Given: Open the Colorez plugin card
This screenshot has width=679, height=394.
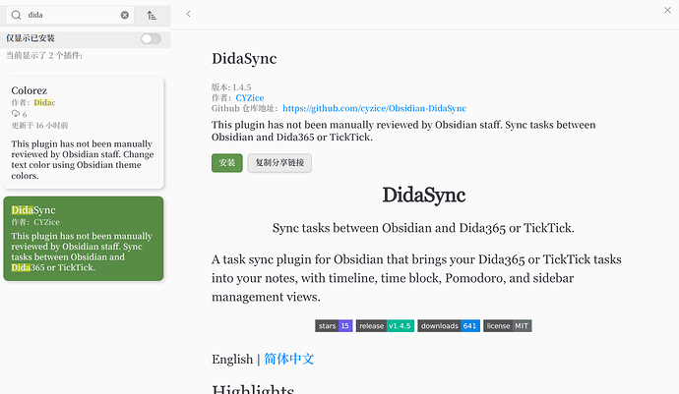Looking at the screenshot, I should point(83,133).
